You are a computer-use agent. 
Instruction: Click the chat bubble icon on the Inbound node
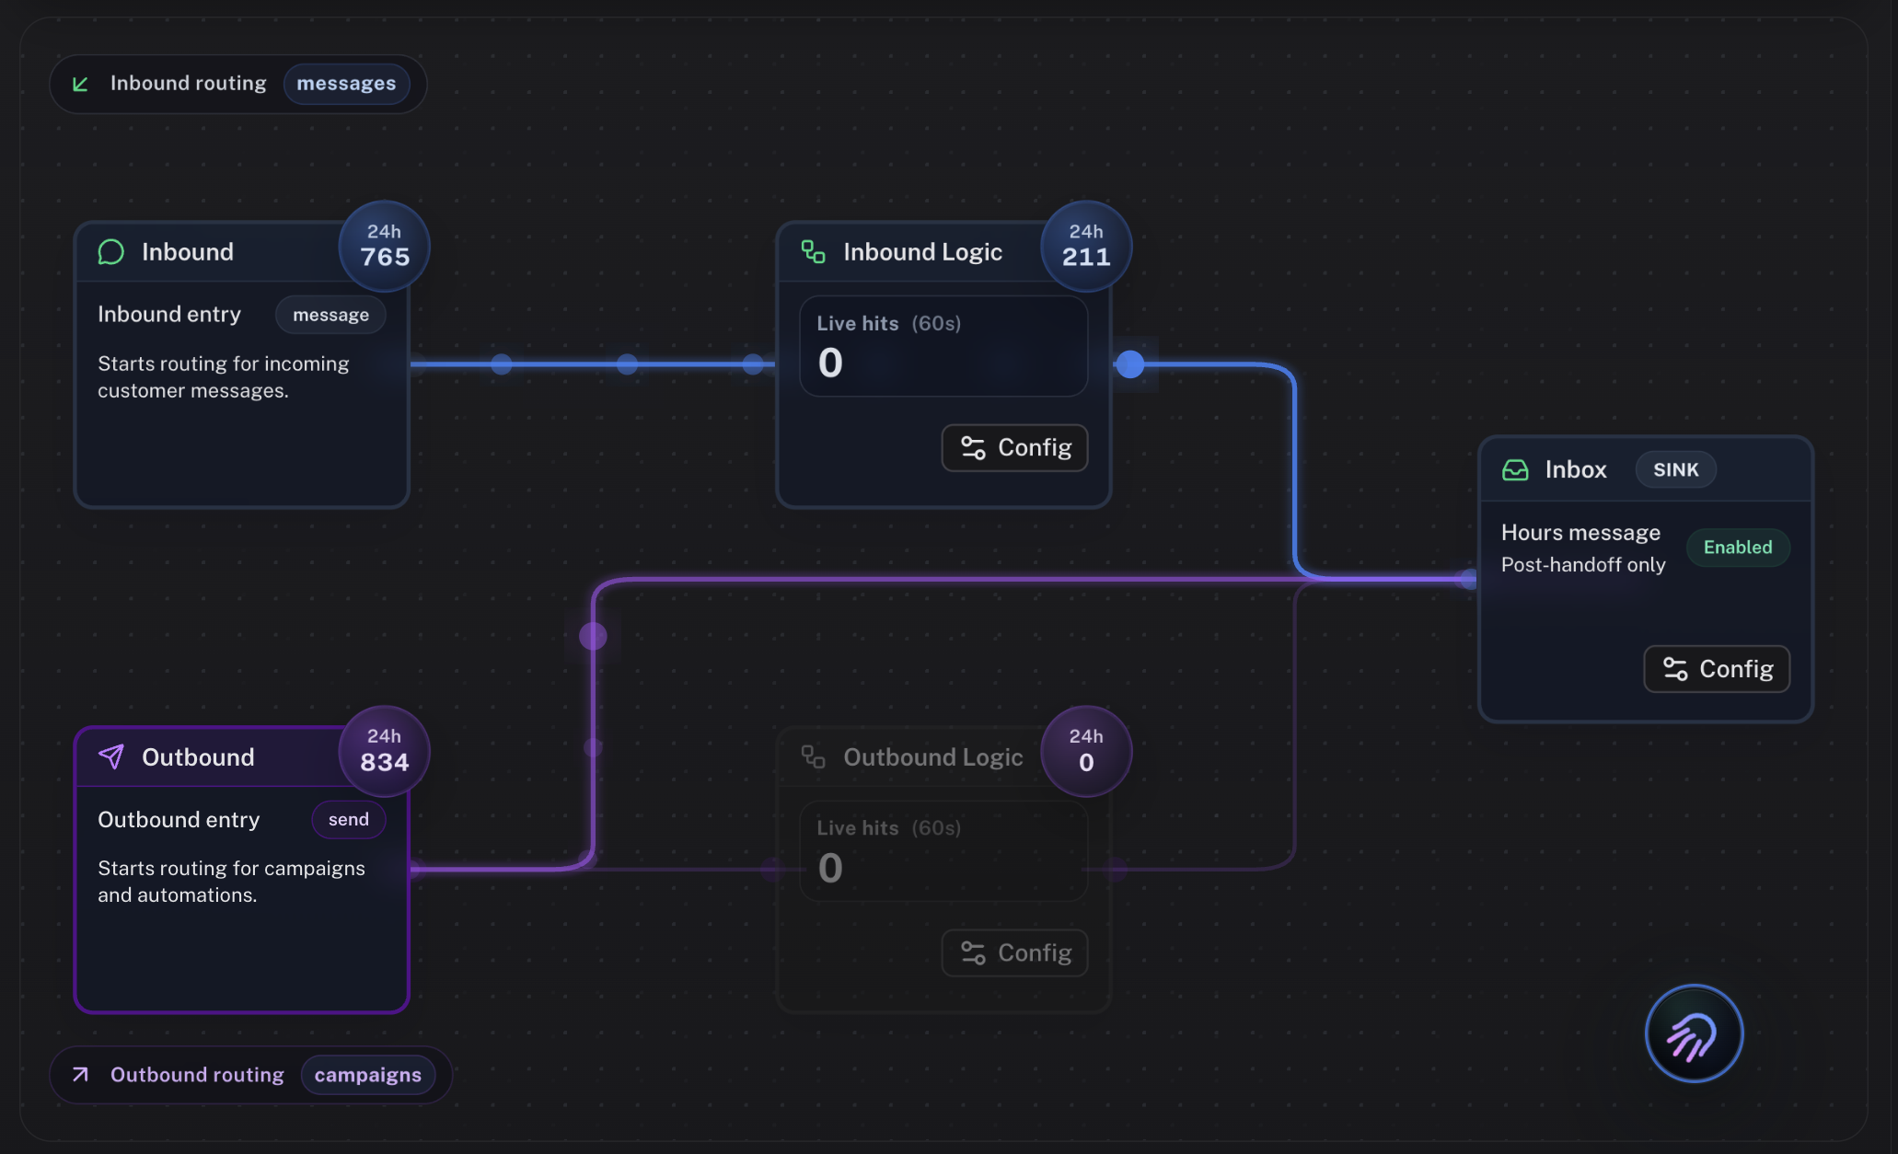(110, 251)
